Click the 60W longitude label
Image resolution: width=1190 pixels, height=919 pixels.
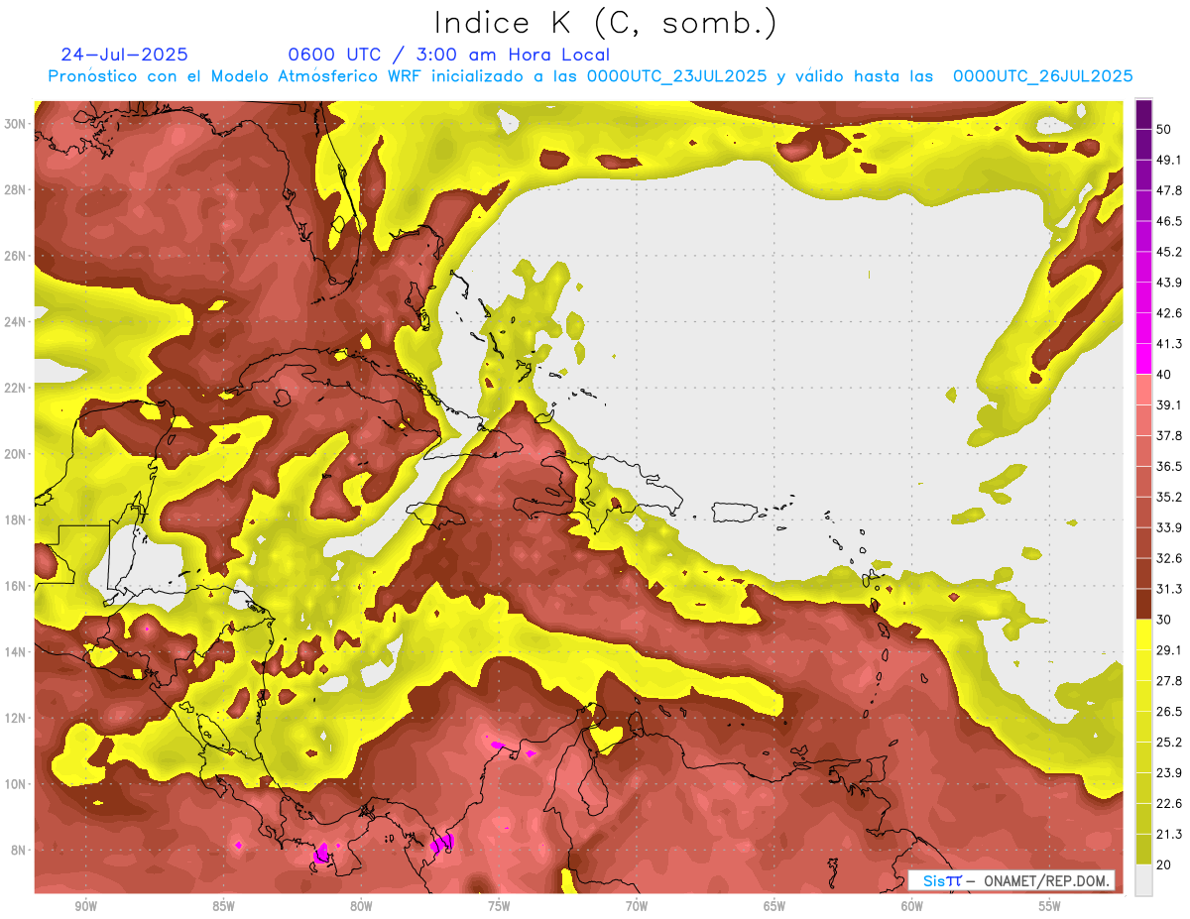912,907
